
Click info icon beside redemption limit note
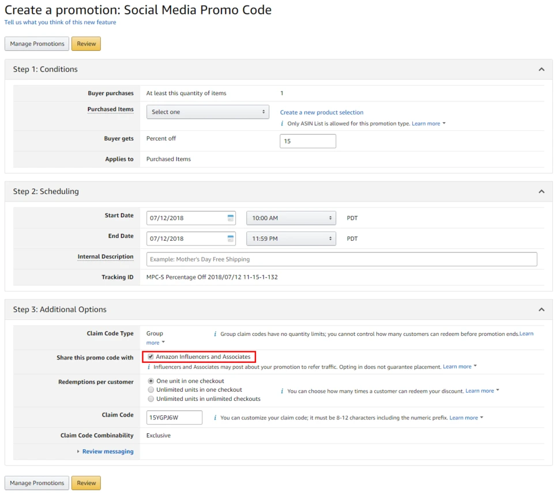click(282, 391)
